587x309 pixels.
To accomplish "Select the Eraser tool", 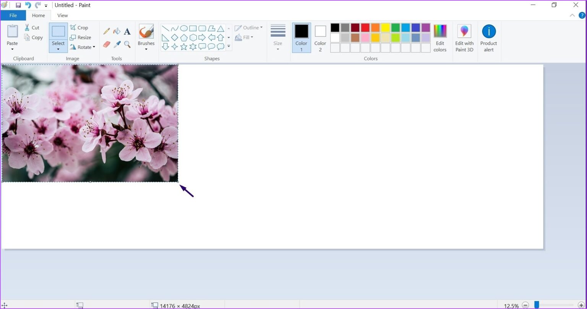I will coord(106,44).
